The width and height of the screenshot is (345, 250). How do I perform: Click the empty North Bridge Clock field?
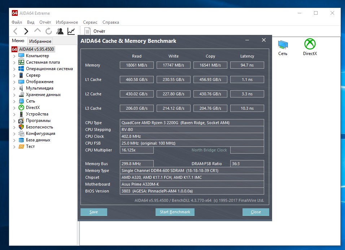point(247,150)
